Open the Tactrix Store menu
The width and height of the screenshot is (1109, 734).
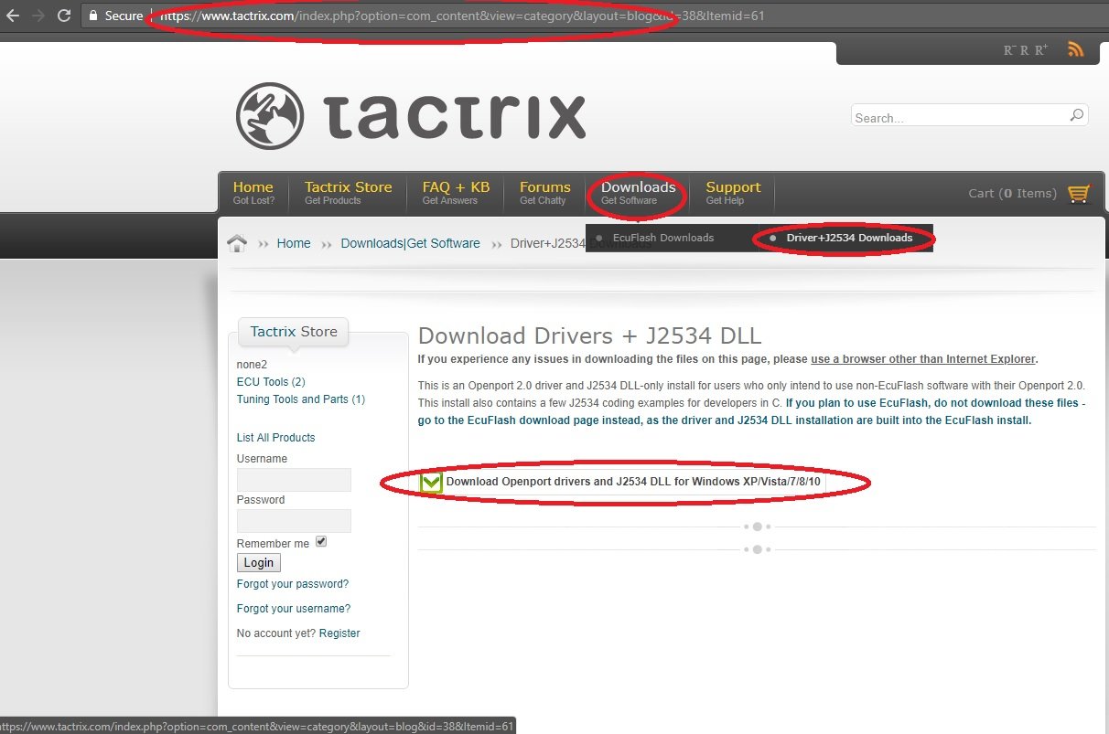(x=348, y=193)
